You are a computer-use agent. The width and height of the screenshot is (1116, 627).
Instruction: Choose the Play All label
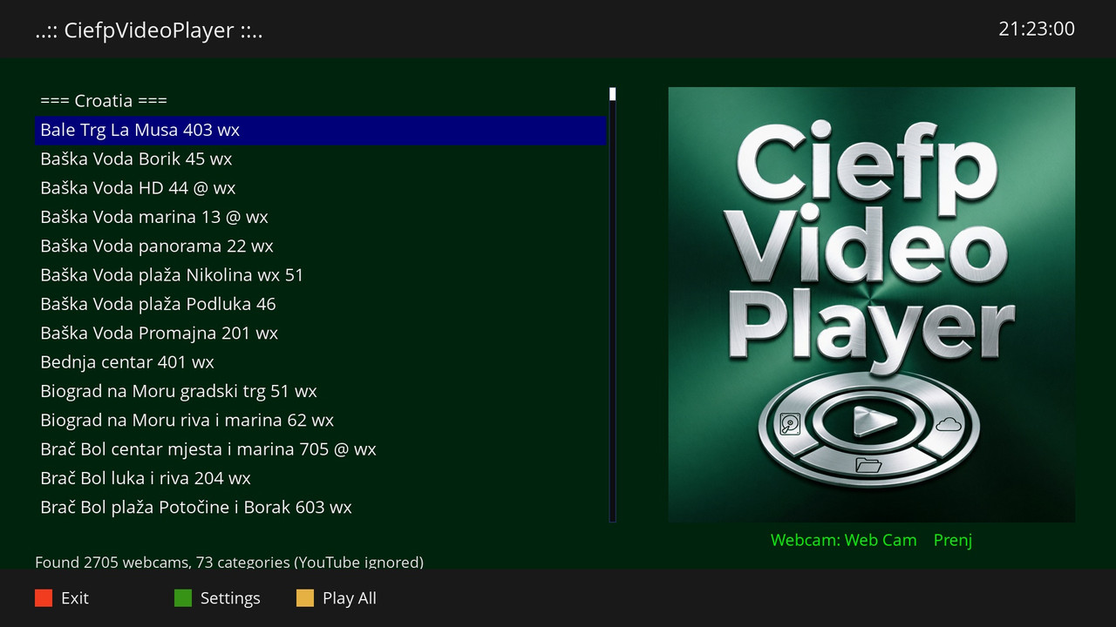click(x=350, y=598)
